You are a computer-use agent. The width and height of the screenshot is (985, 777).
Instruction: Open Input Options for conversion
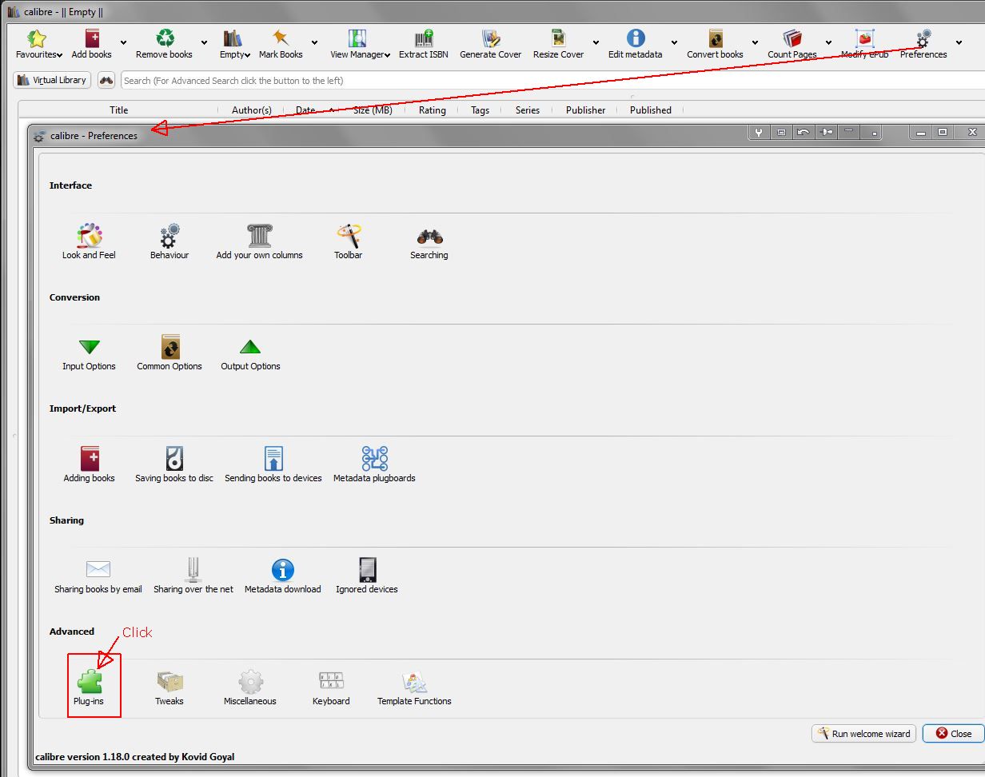89,353
